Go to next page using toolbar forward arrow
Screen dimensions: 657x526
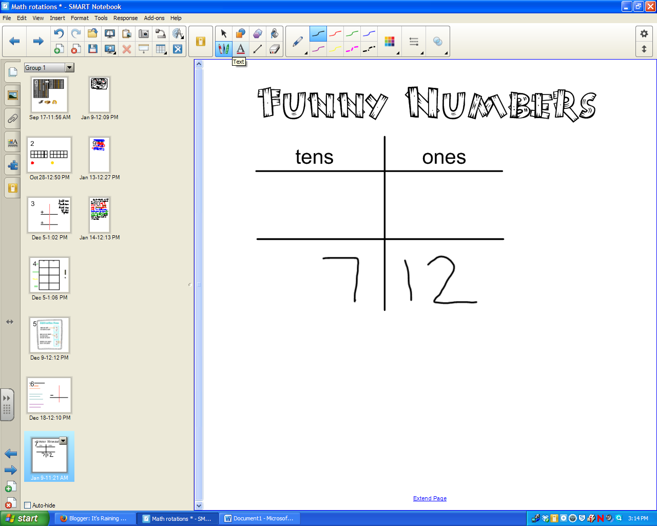pyautogui.click(x=38, y=41)
